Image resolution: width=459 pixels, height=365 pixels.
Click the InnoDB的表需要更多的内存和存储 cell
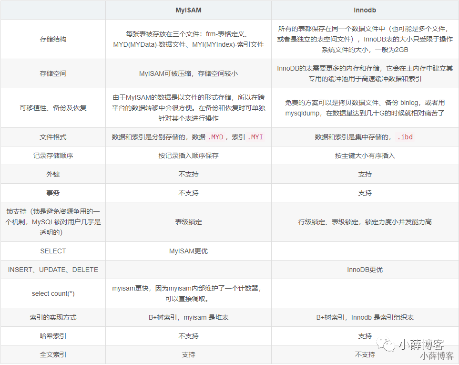[365, 73]
